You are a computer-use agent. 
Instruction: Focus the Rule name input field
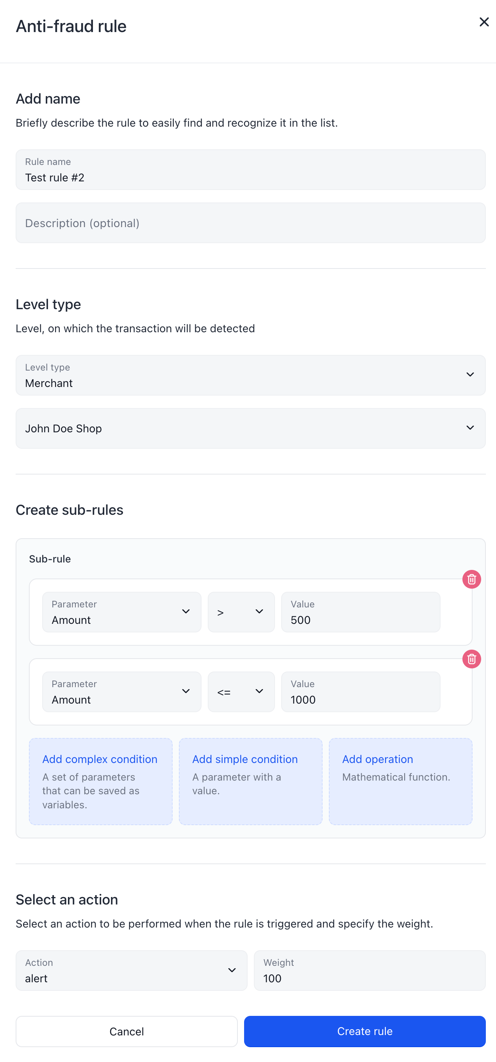(250, 169)
